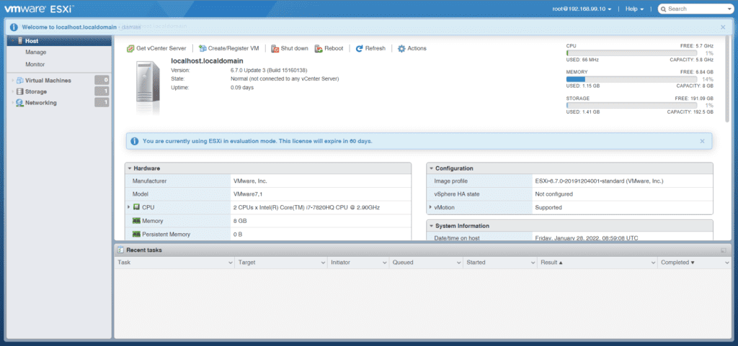The height and width of the screenshot is (346, 738).
Task: Open the Task column dropdown arrow
Action: [x=230, y=263]
